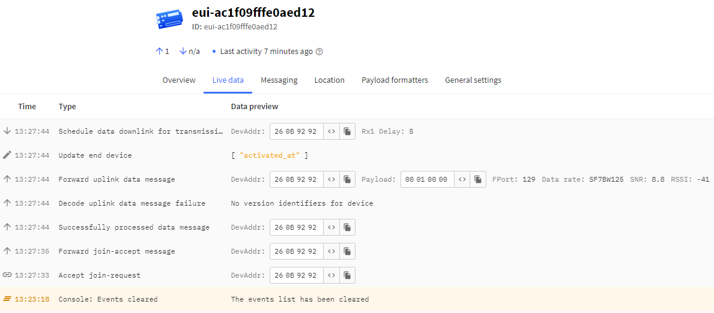Open the Overview tab

point(179,80)
